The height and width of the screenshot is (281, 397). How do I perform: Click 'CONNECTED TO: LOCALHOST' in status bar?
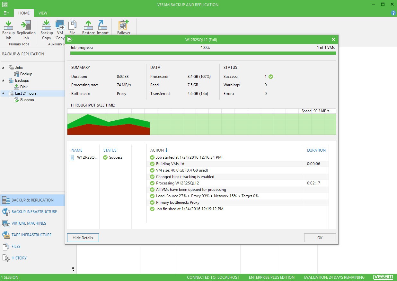pyautogui.click(x=213, y=277)
